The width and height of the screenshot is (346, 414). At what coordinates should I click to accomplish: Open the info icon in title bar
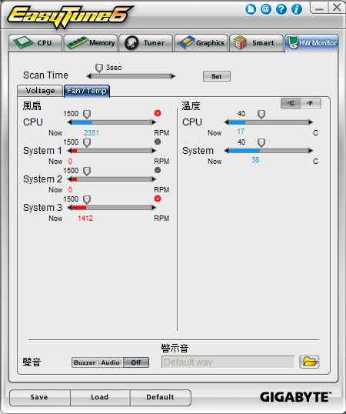pyautogui.click(x=297, y=9)
